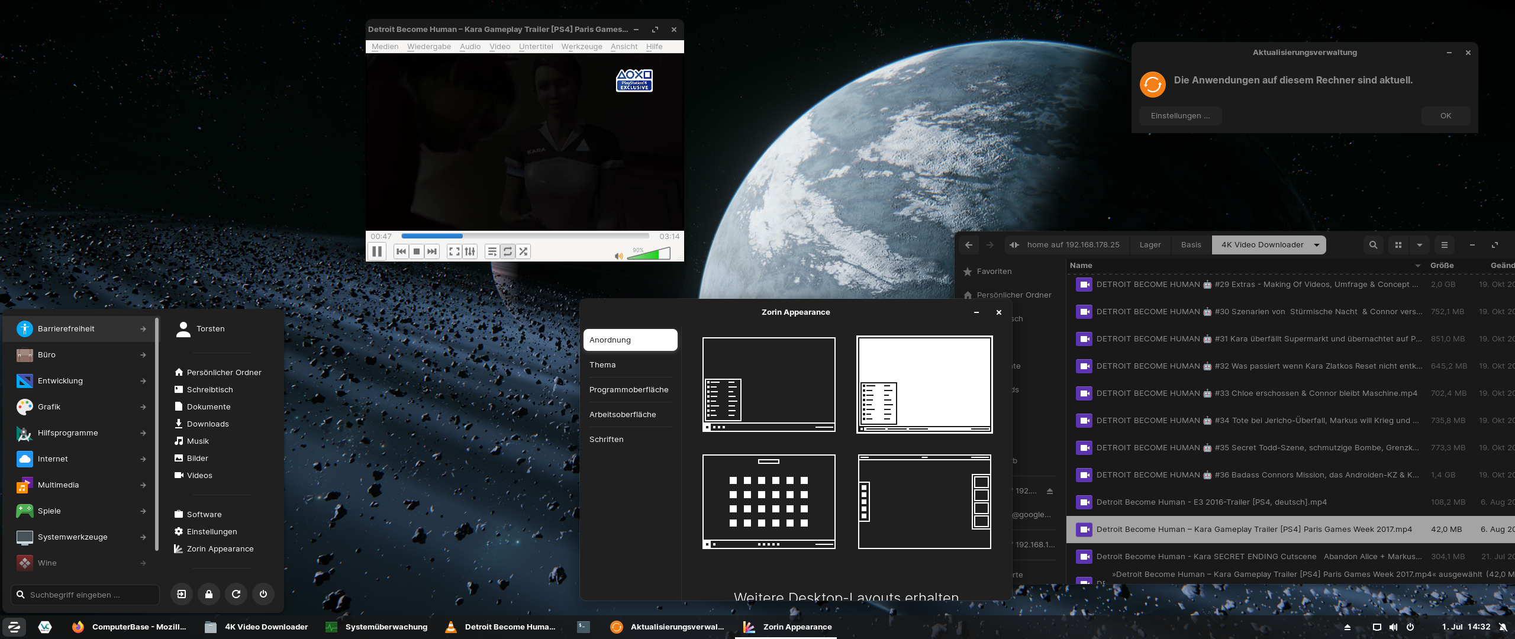Screen dimensions: 1515x639
Task: Open the Hilfe menu in VLC
Action: 655,47
